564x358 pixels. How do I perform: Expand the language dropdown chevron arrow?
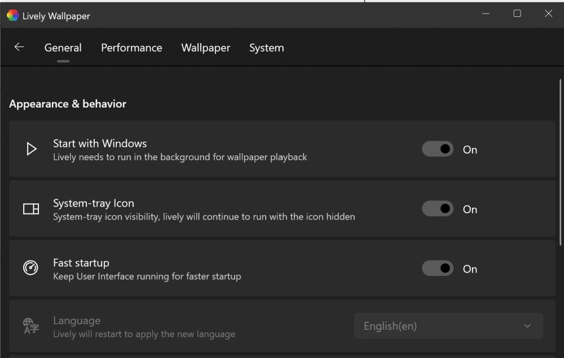pyautogui.click(x=527, y=326)
